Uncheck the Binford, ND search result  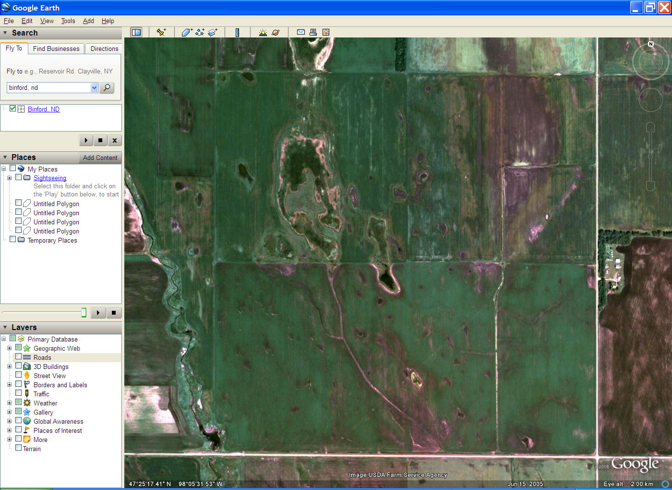click(x=12, y=109)
